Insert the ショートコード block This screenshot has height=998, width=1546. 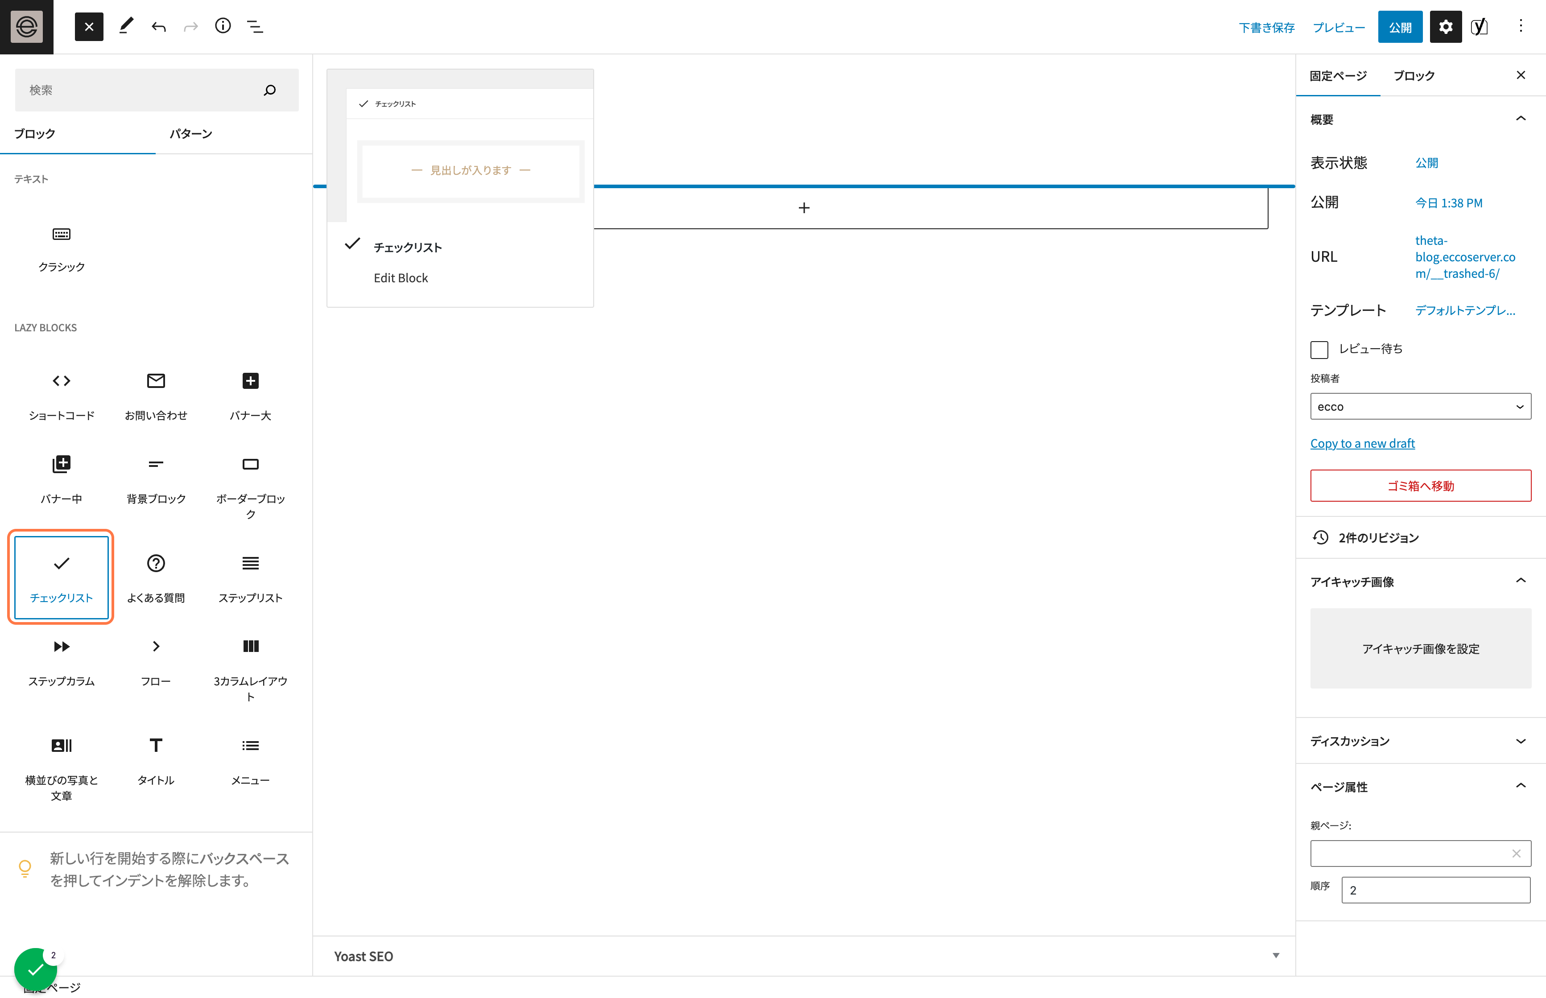[x=62, y=396]
